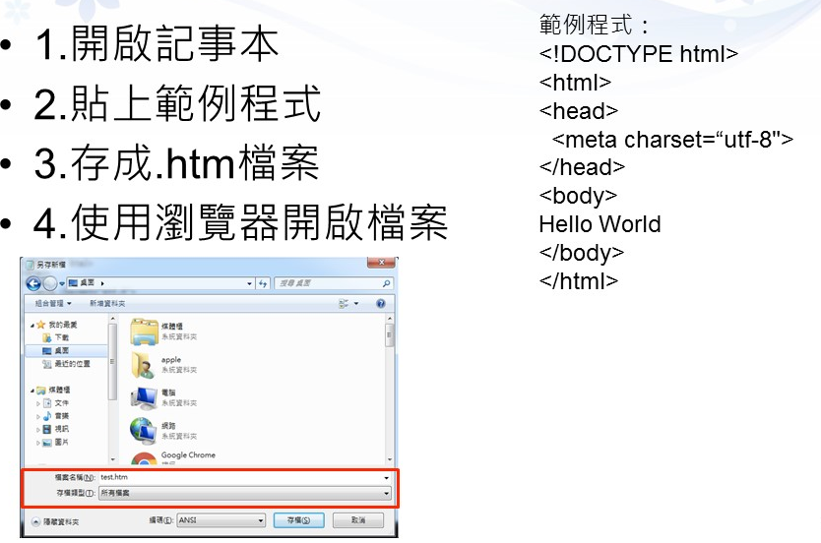Open the file name history dropdown arrow
The image size is (821, 543).
(x=387, y=478)
